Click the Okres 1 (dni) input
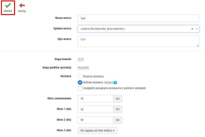Image resolution: width=205 pixels, height=137 pixels. 95,109
